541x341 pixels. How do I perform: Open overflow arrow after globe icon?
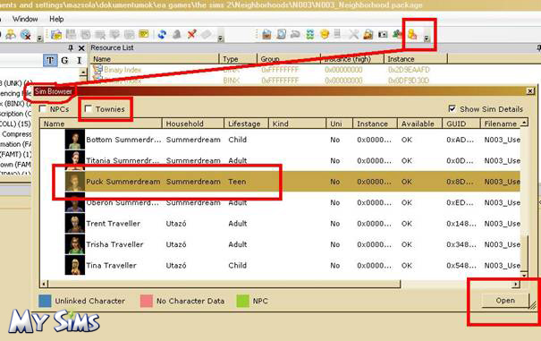click(39, 38)
